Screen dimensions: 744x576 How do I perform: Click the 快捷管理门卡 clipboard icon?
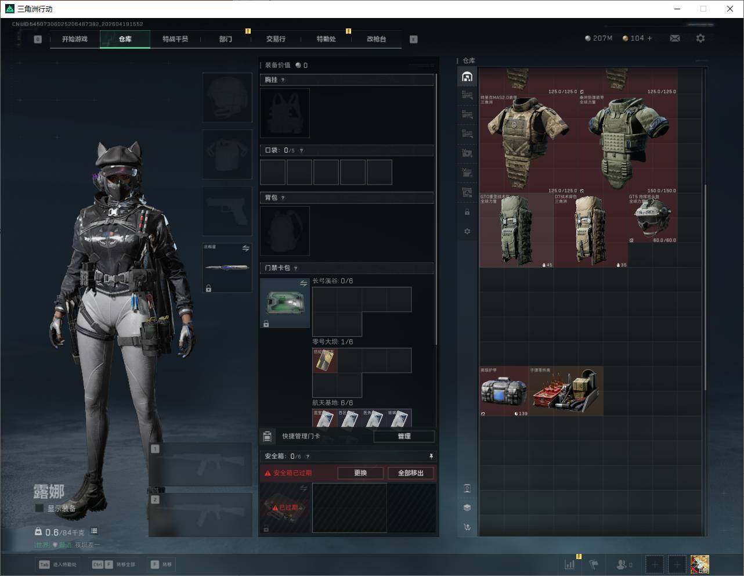click(268, 437)
